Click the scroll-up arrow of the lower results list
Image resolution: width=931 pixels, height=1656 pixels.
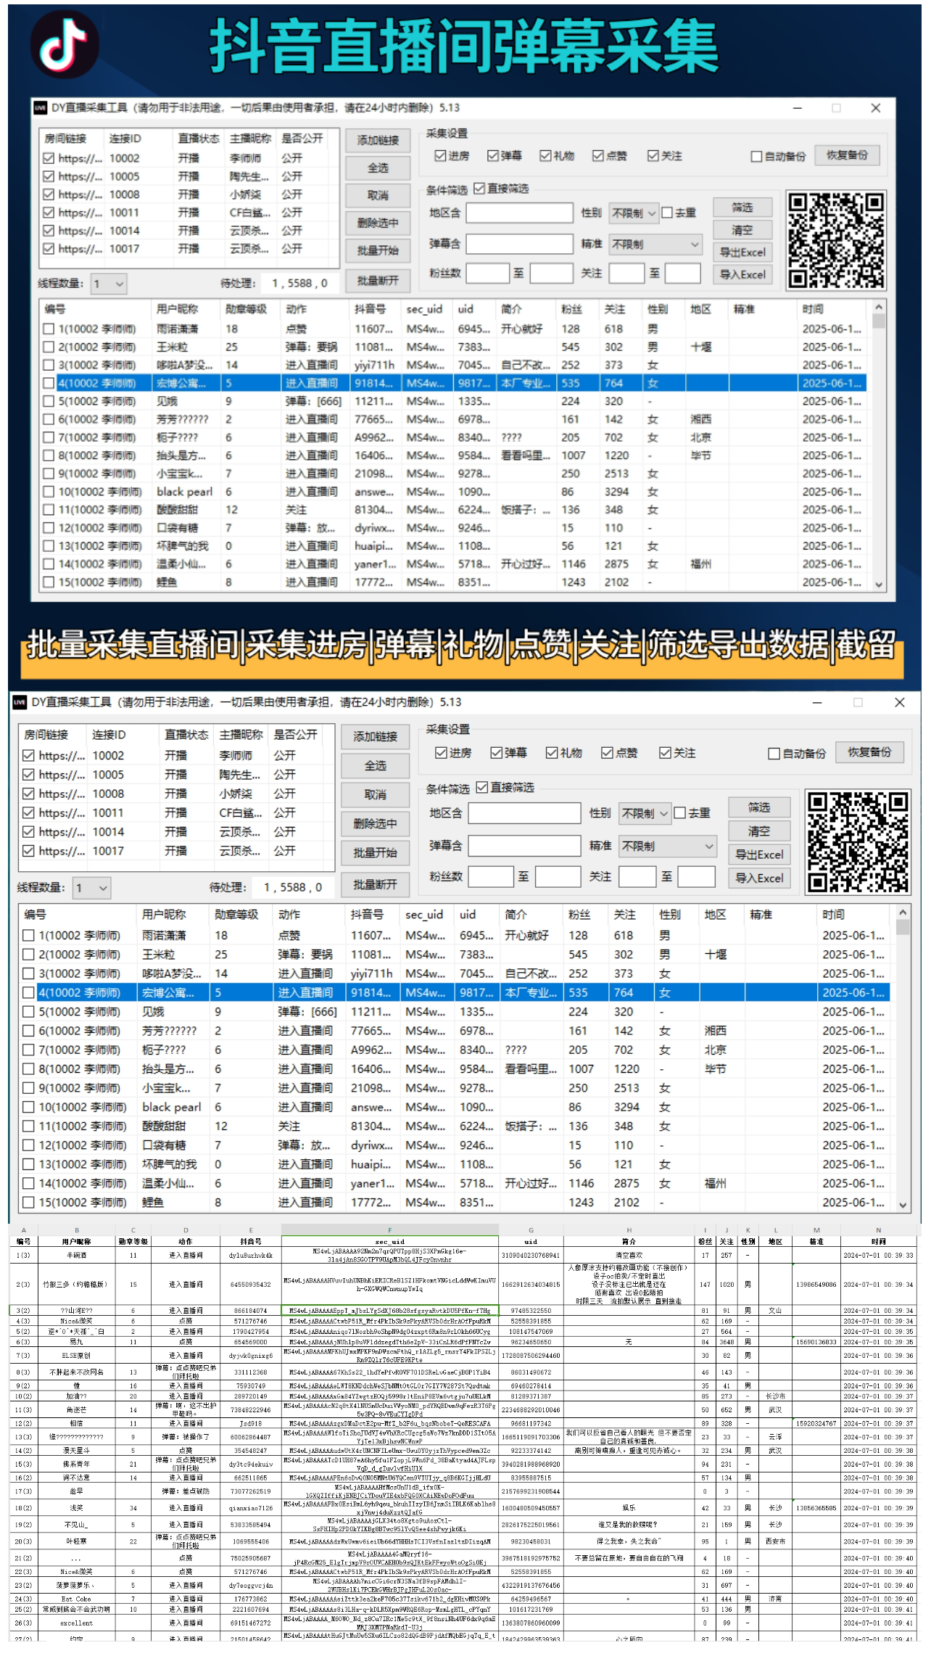pyautogui.click(x=903, y=913)
